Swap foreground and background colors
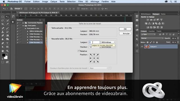Screen dimensions: 180x101 (x=7, y=54)
